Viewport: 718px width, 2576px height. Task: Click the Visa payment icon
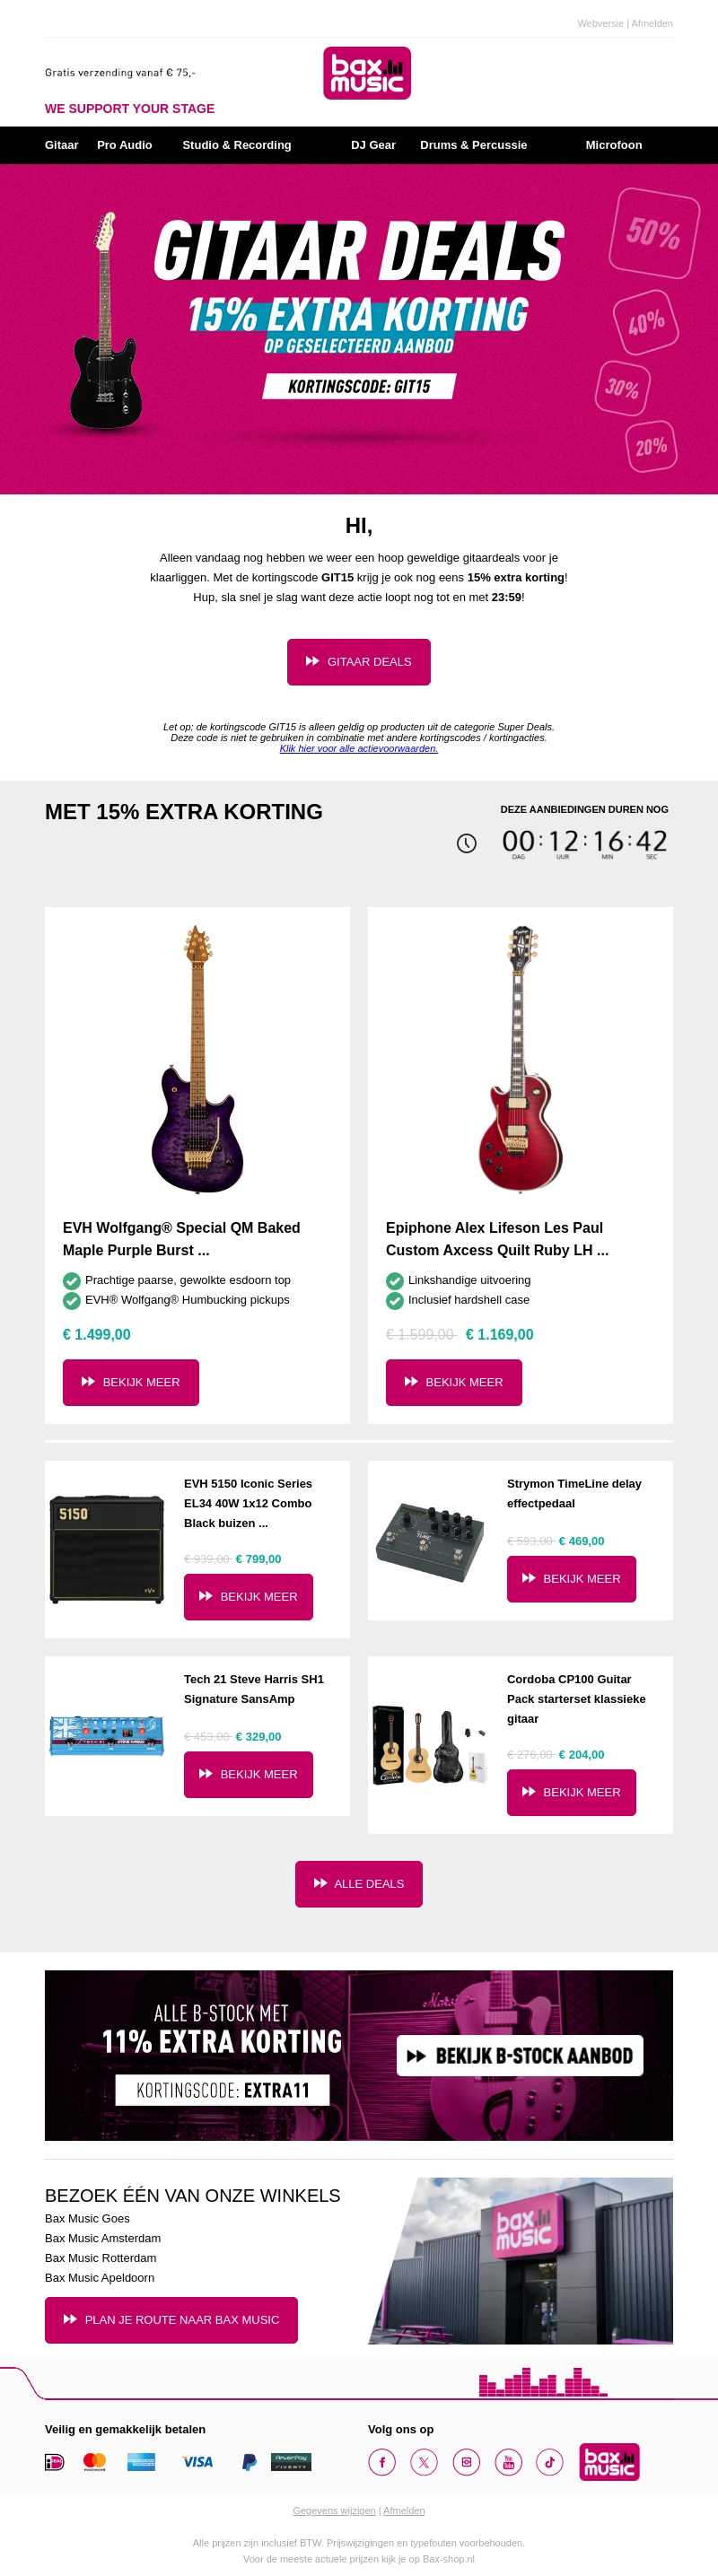[197, 2461]
